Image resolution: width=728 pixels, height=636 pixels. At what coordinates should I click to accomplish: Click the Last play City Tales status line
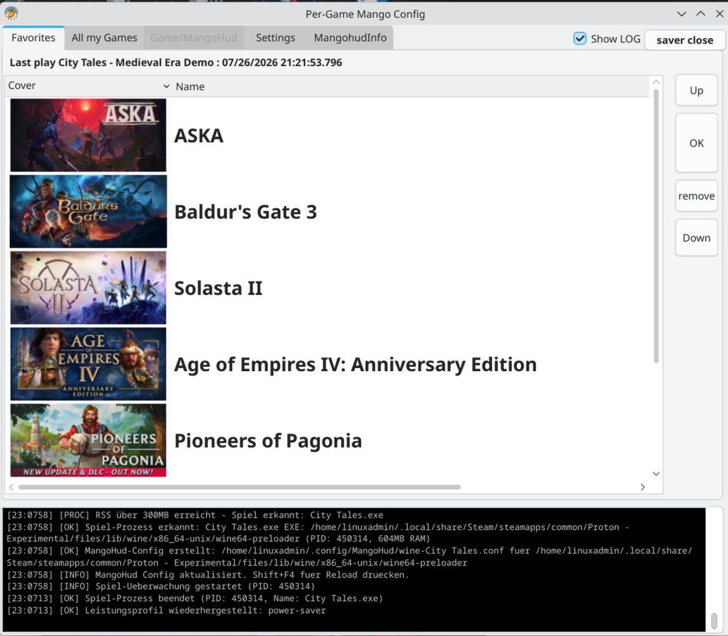coord(176,63)
